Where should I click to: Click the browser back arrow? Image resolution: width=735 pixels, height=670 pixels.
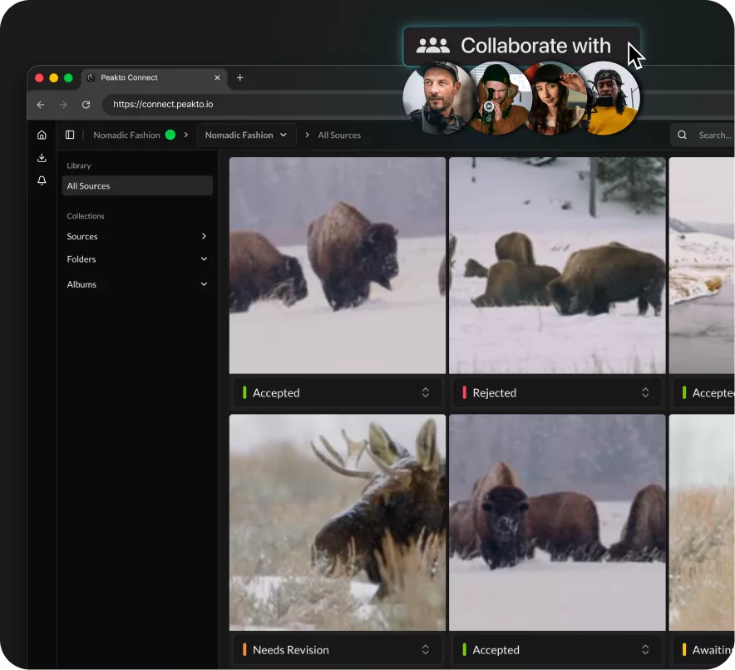point(41,105)
